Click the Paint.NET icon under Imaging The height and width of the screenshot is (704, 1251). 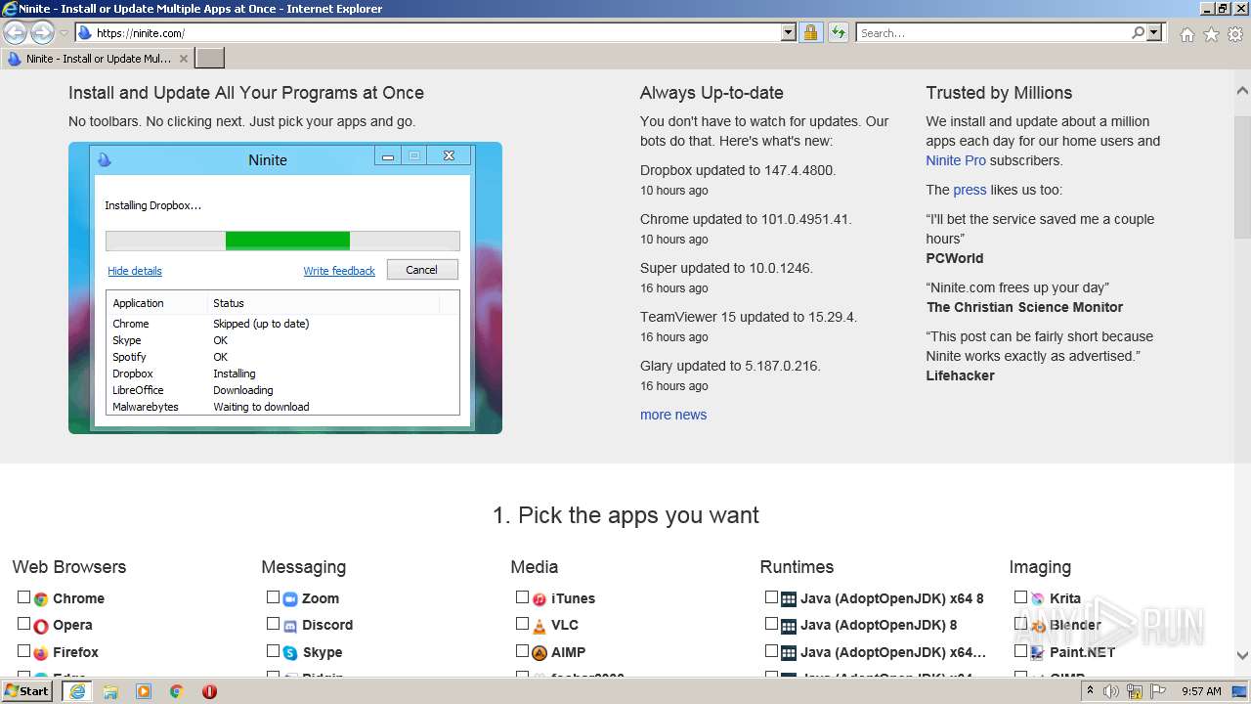click(x=1038, y=652)
